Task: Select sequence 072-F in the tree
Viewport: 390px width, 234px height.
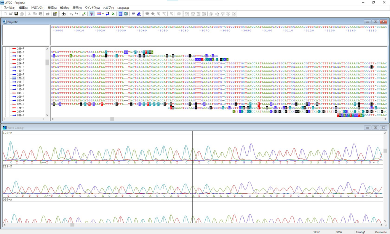Action: [21, 104]
